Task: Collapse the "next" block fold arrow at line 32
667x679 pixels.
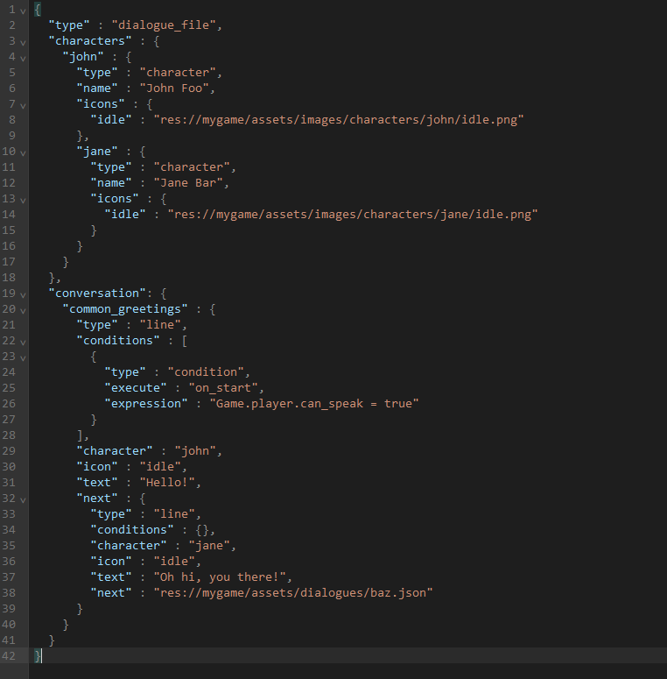Action: pos(23,499)
